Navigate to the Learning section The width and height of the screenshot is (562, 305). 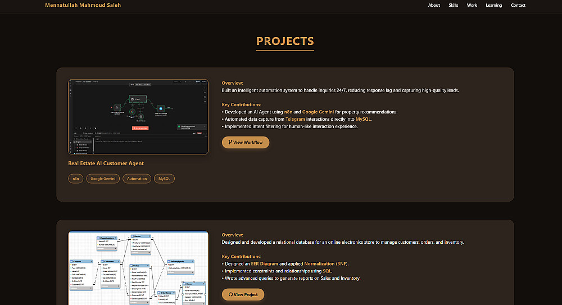(493, 6)
